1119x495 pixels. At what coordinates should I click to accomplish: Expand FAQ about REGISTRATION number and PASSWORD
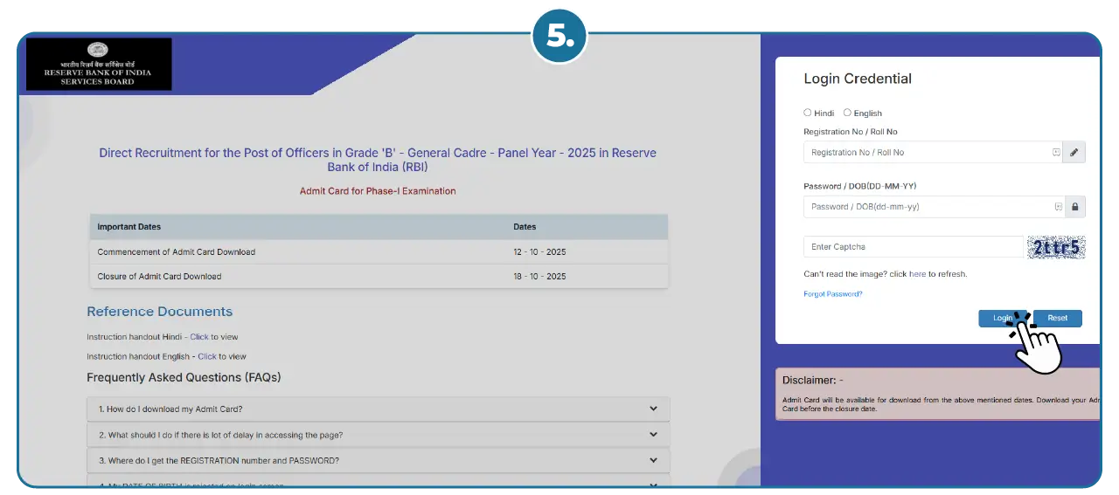pos(379,460)
